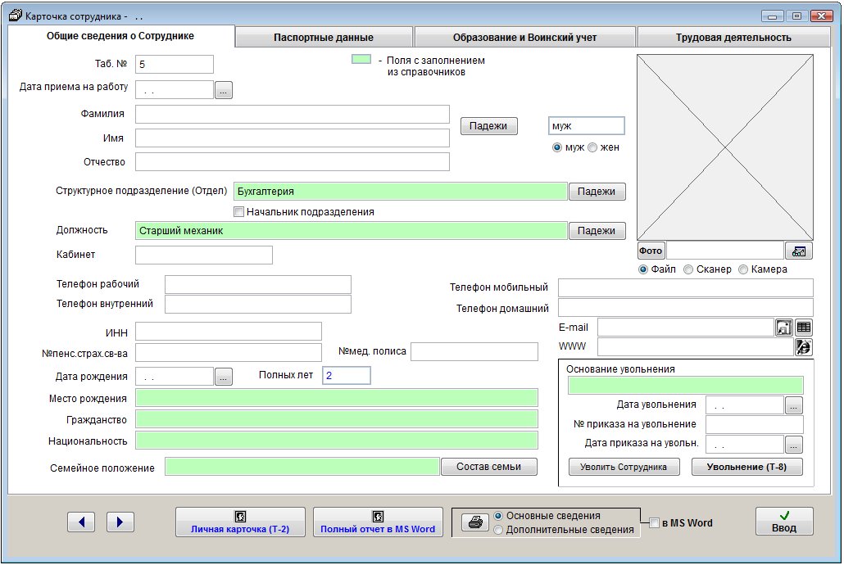Open Трудовая деятельность tab
This screenshot has width=844, height=565.
[733, 38]
